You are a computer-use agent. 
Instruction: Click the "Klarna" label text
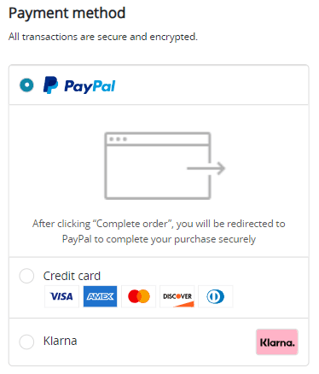tap(60, 341)
